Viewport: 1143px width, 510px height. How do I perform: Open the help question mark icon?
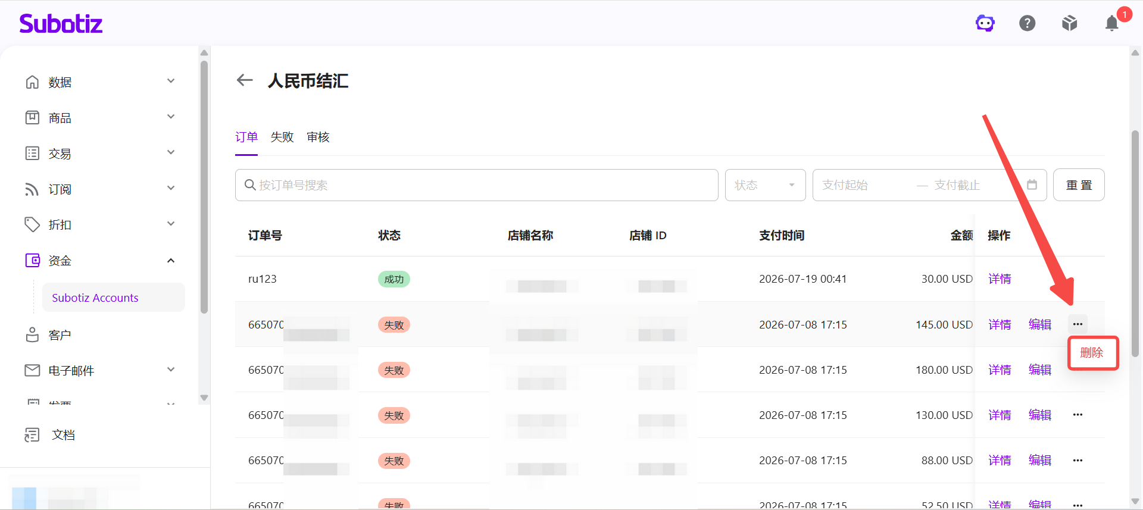tap(1027, 23)
